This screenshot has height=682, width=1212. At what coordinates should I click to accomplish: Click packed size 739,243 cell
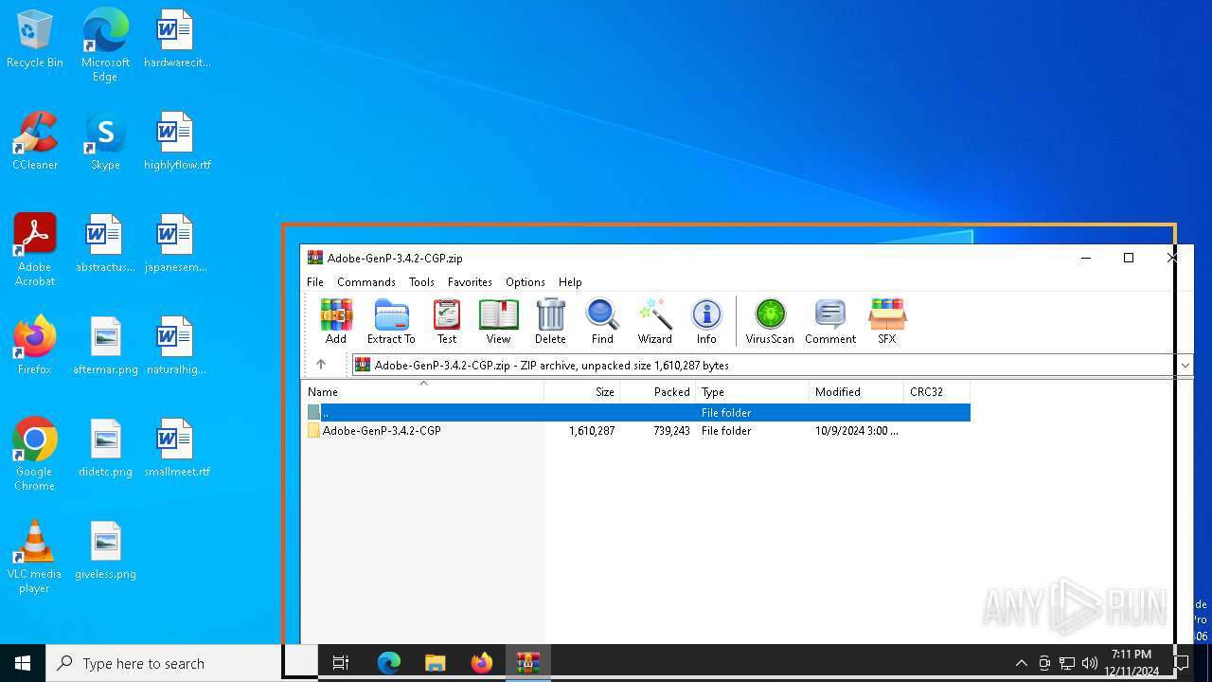coord(670,431)
